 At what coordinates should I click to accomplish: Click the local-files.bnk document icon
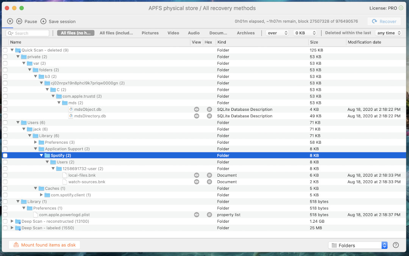(x=65, y=175)
